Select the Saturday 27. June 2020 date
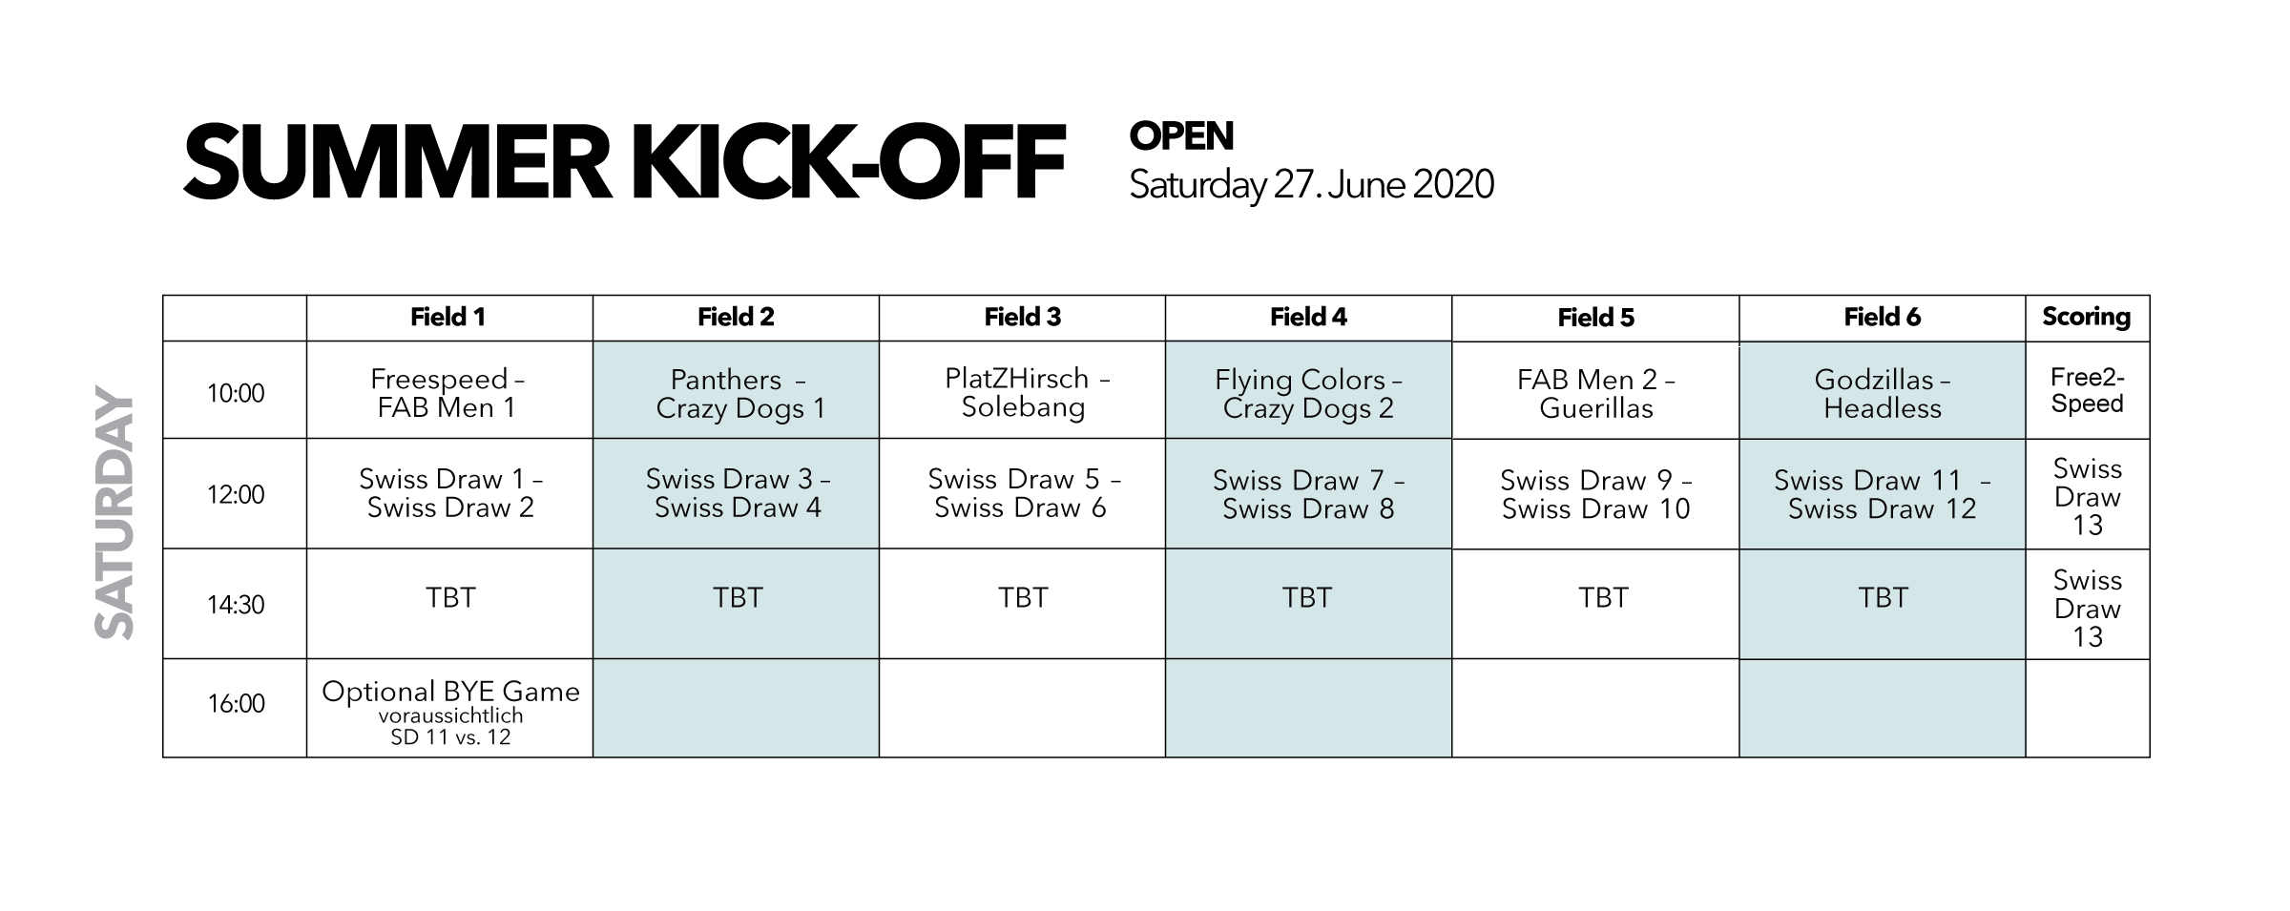This screenshot has height=911, width=2290. pos(1311,185)
